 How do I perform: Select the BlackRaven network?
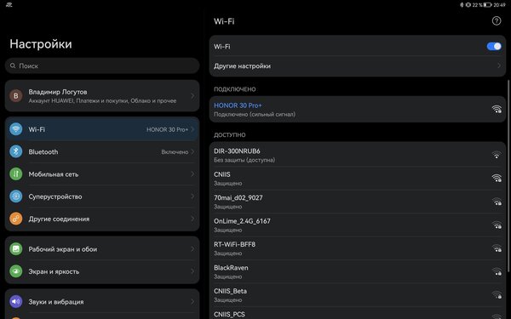[358, 272]
